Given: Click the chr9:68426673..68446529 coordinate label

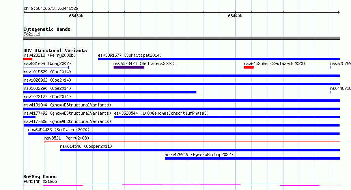Looking at the screenshot, I should [51, 9].
